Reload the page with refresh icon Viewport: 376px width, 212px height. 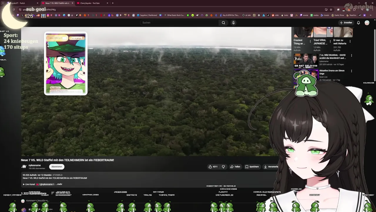point(14,10)
